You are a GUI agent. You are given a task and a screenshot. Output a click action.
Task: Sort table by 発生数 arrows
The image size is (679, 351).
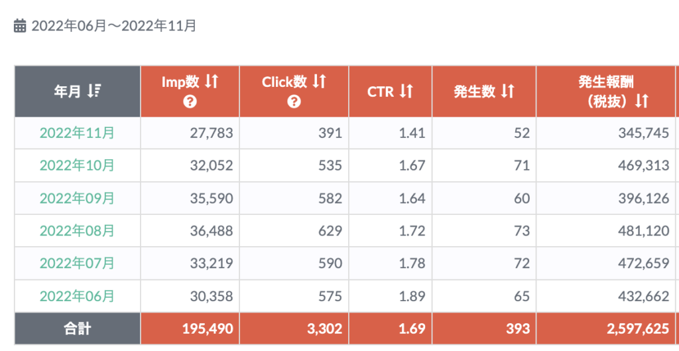(x=507, y=92)
